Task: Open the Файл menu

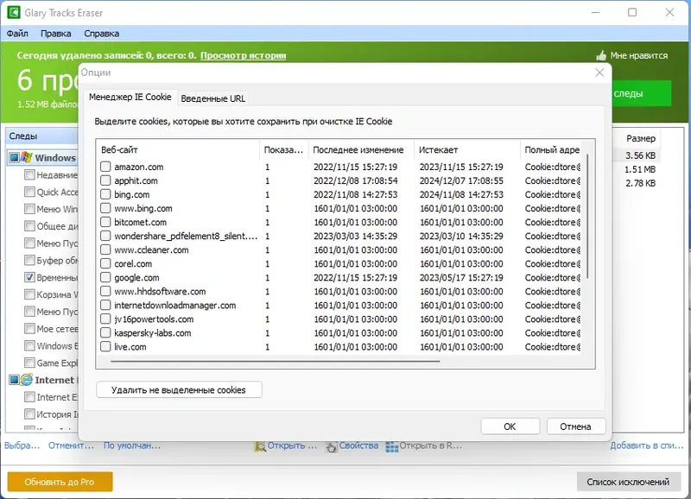Action: (17, 34)
